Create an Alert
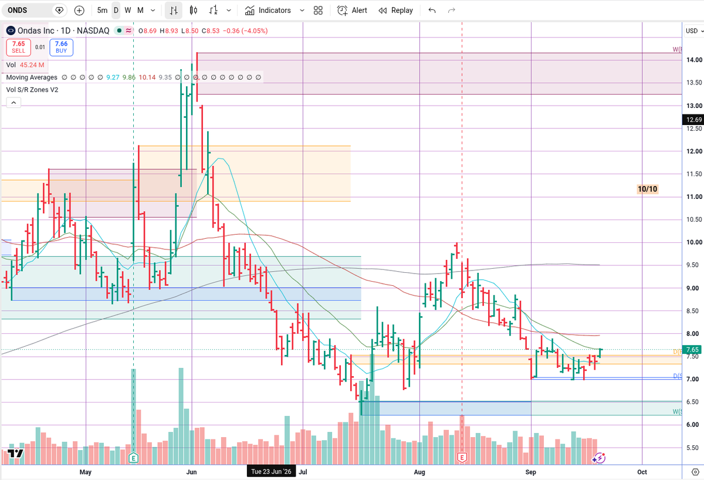The width and height of the screenshot is (704, 480). point(352,10)
